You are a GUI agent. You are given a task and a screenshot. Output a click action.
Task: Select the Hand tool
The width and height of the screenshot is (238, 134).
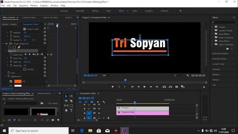[66, 110]
